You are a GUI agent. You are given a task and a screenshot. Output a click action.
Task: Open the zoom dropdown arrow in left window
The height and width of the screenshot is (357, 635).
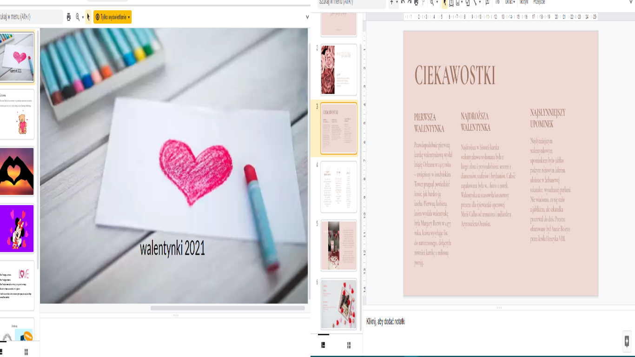tap(83, 17)
